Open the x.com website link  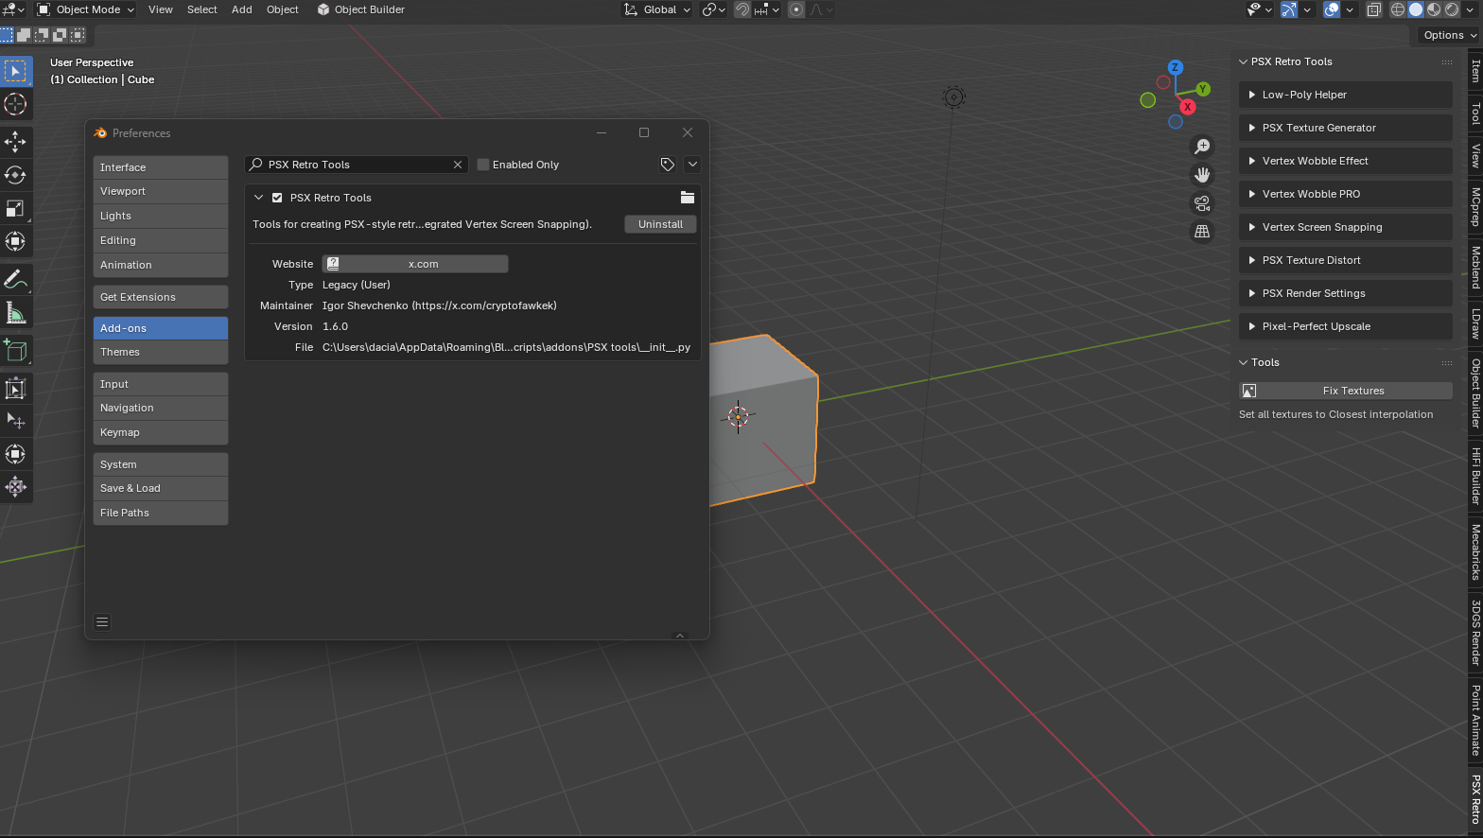click(415, 264)
